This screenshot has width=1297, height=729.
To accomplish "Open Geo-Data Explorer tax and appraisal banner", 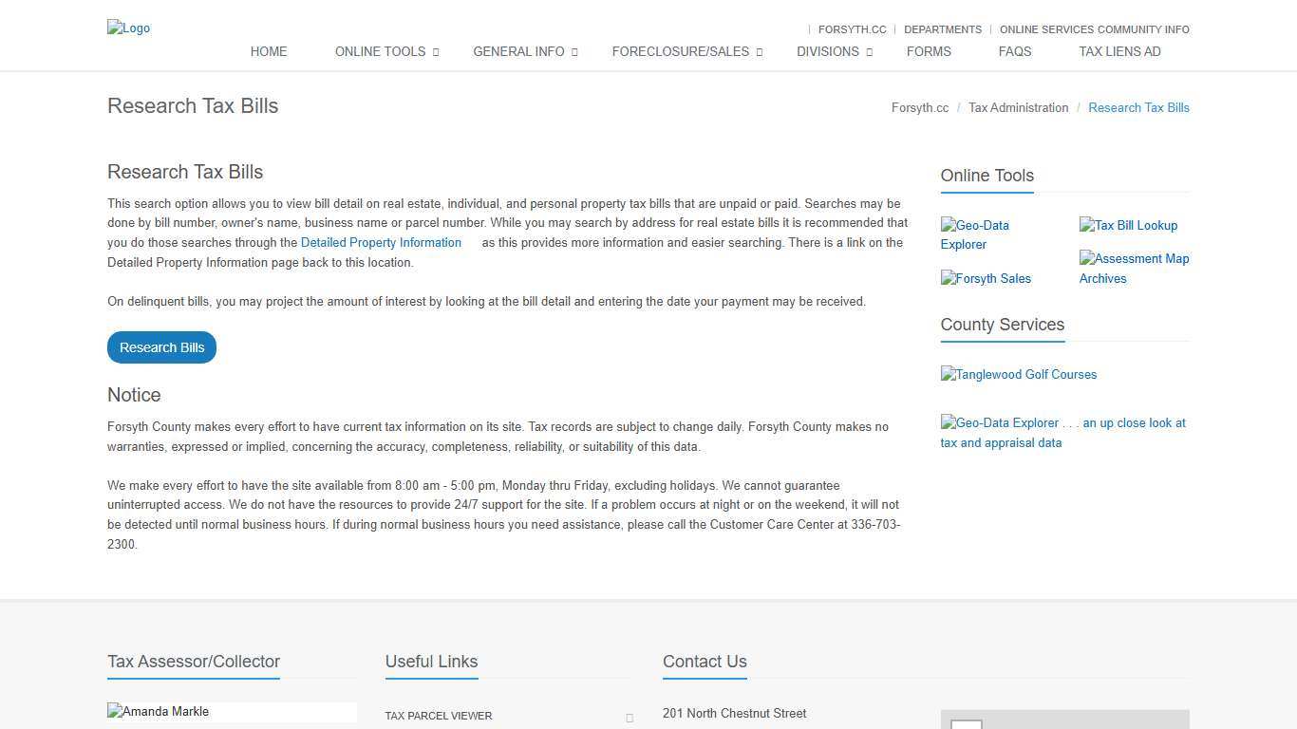I will tap(1062, 433).
